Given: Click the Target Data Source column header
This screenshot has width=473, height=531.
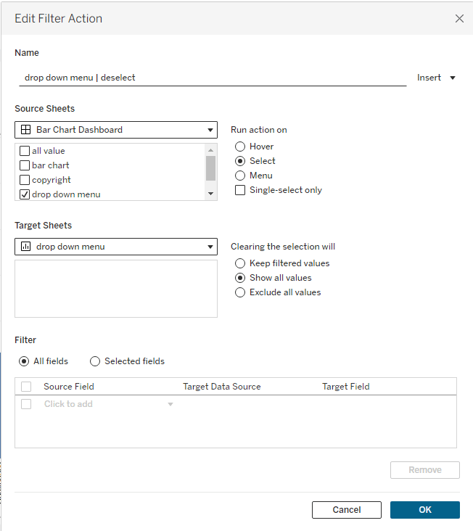Looking at the screenshot, I should click(x=222, y=387).
